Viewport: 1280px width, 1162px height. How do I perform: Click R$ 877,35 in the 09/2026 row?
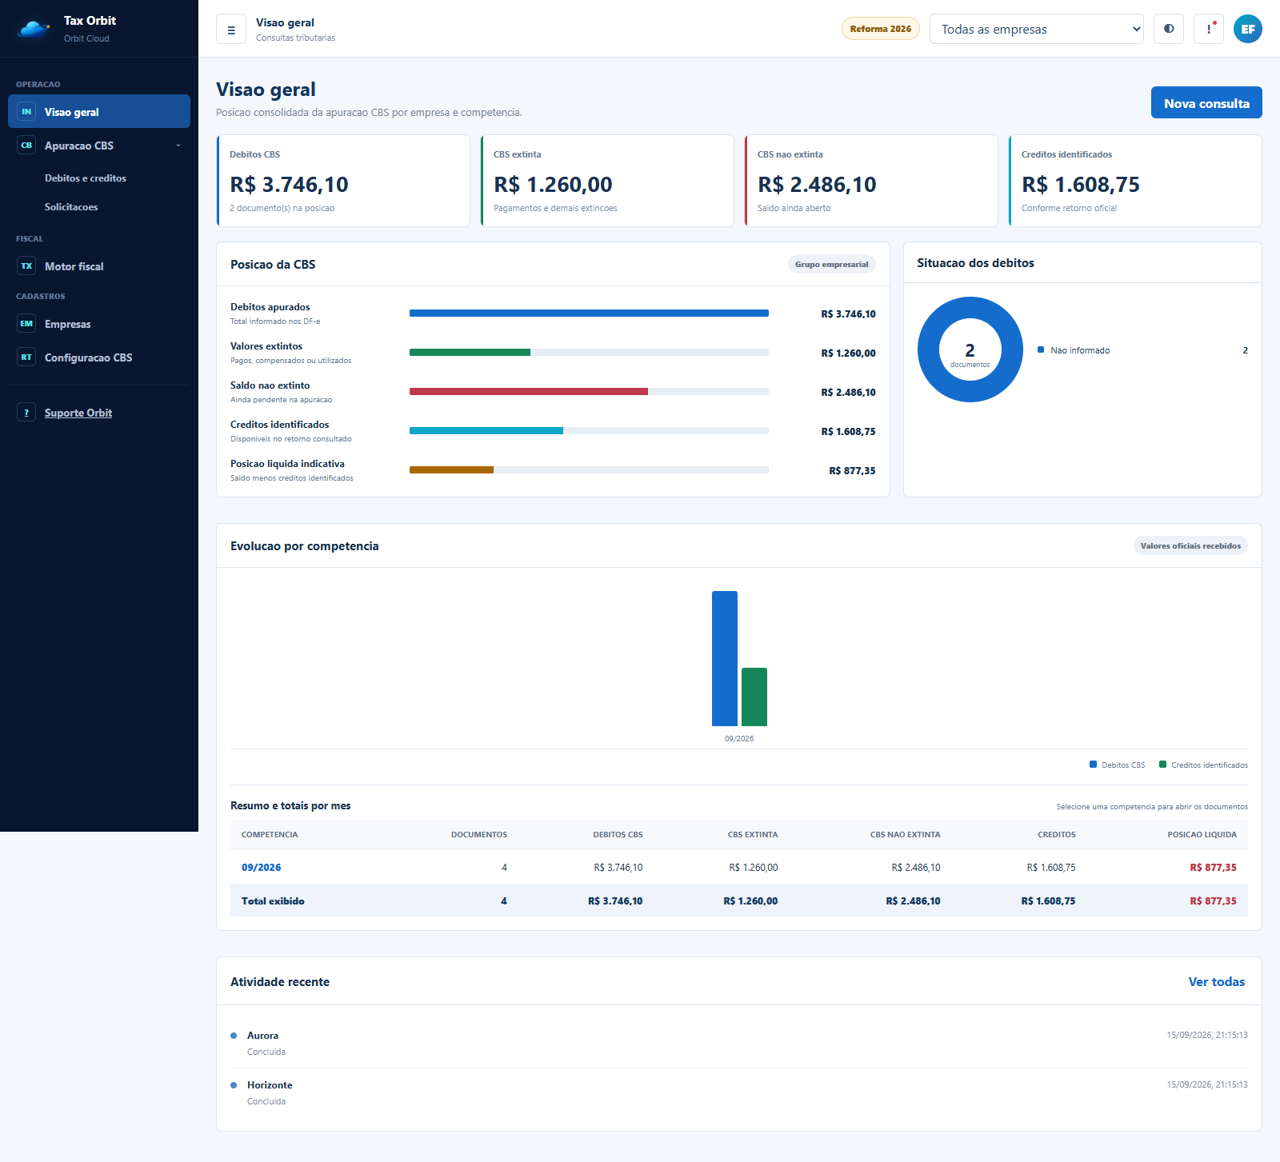[1213, 867]
